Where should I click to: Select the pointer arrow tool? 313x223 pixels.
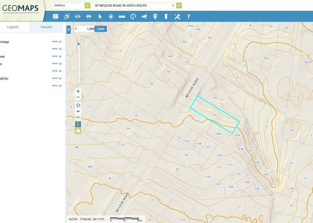point(100,17)
